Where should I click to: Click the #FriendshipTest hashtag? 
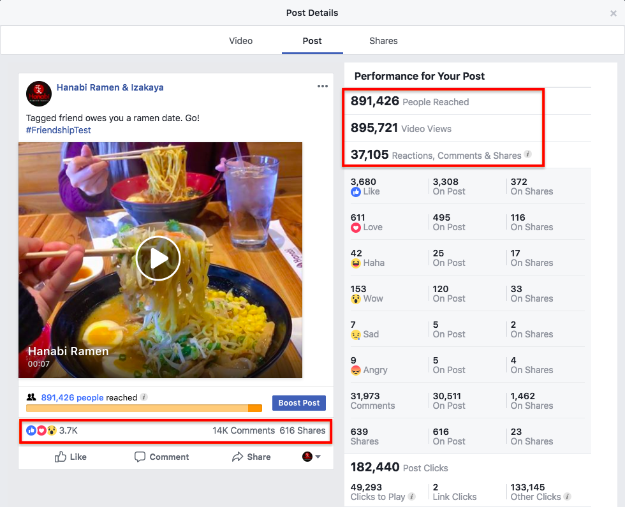[x=58, y=130]
